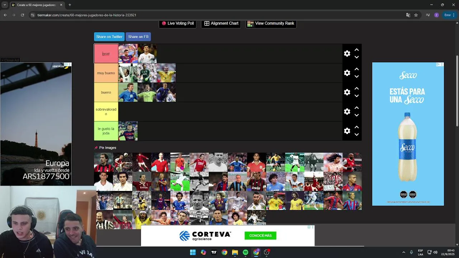Click browser forward arrow
The width and height of the screenshot is (459, 258).
point(14,15)
